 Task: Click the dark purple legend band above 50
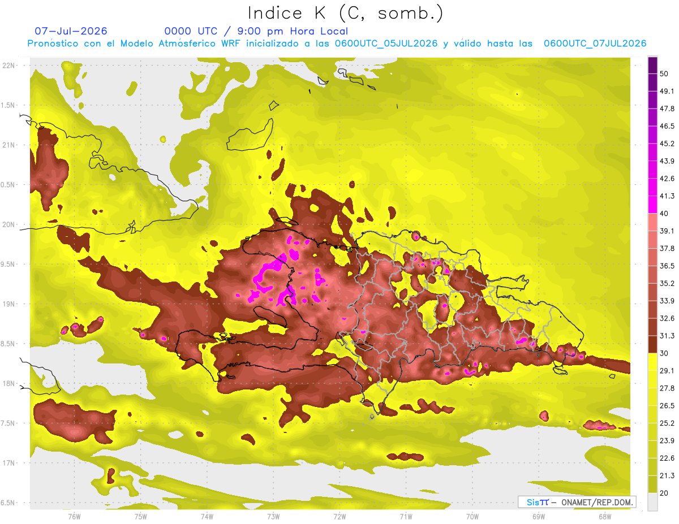click(x=652, y=66)
